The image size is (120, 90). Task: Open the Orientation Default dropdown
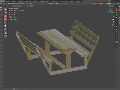click(18, 6)
